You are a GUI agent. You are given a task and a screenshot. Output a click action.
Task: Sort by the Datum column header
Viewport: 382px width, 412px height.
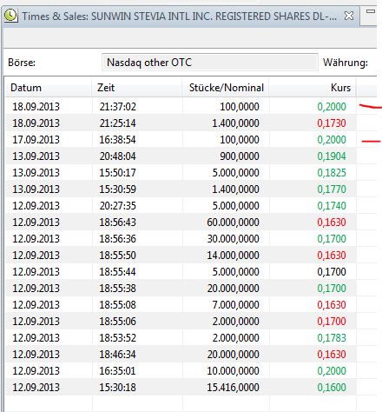click(49, 88)
